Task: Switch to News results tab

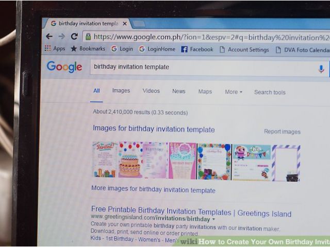Action: pos(179,91)
